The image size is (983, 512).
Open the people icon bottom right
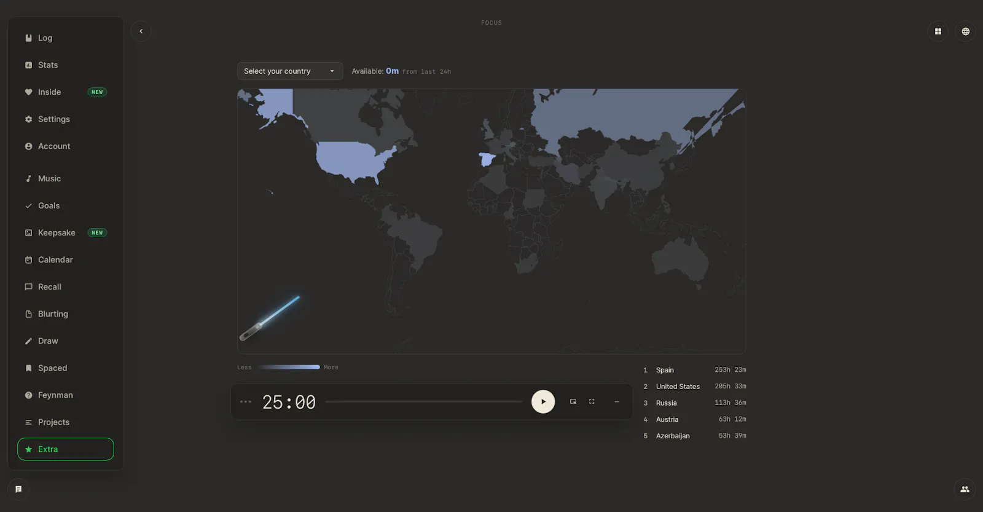point(965,489)
